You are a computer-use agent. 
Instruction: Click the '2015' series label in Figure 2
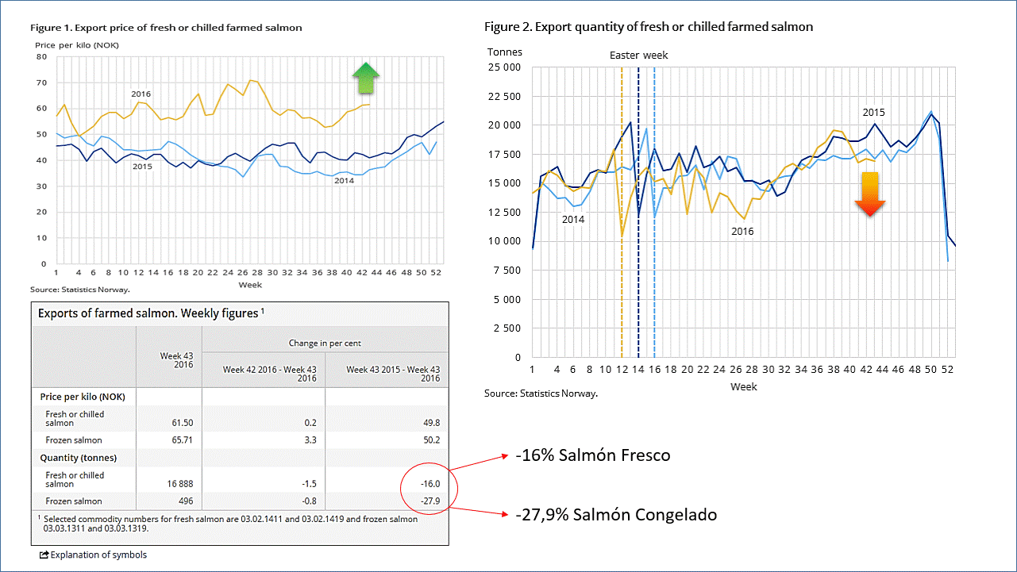point(874,113)
